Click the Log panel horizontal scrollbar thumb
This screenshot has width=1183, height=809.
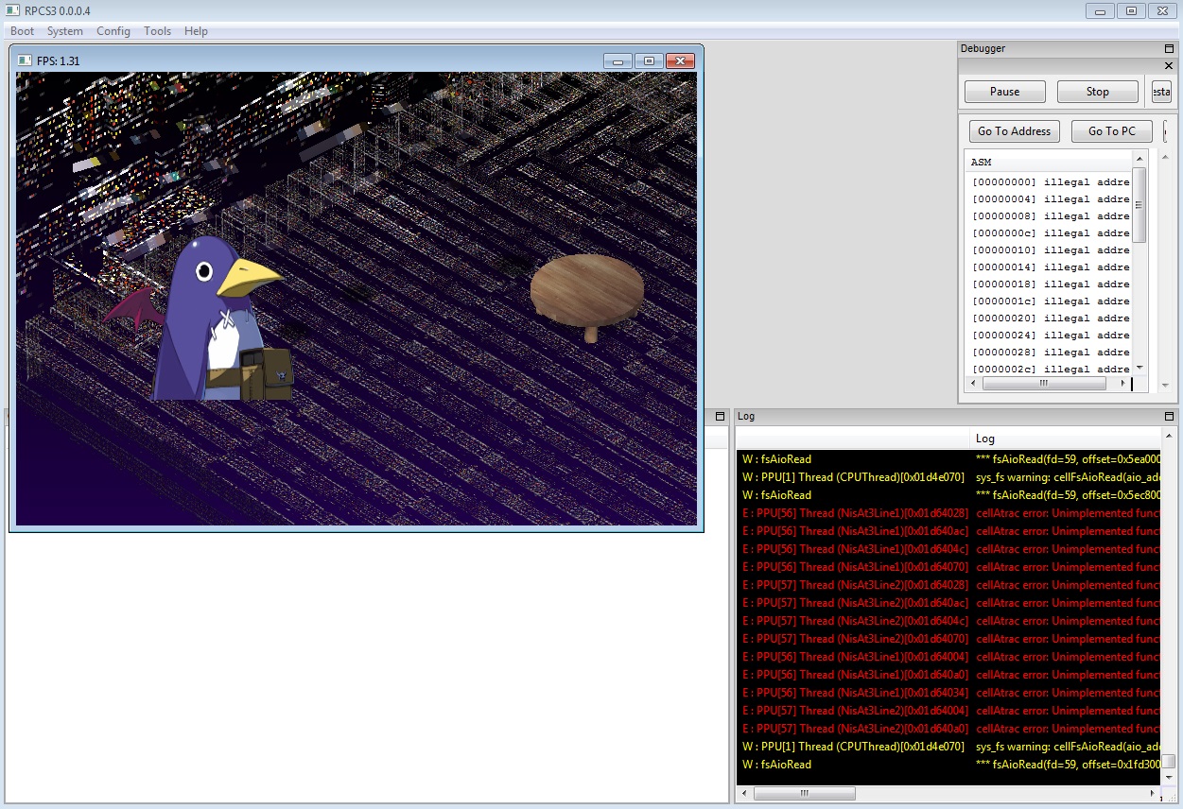point(804,794)
